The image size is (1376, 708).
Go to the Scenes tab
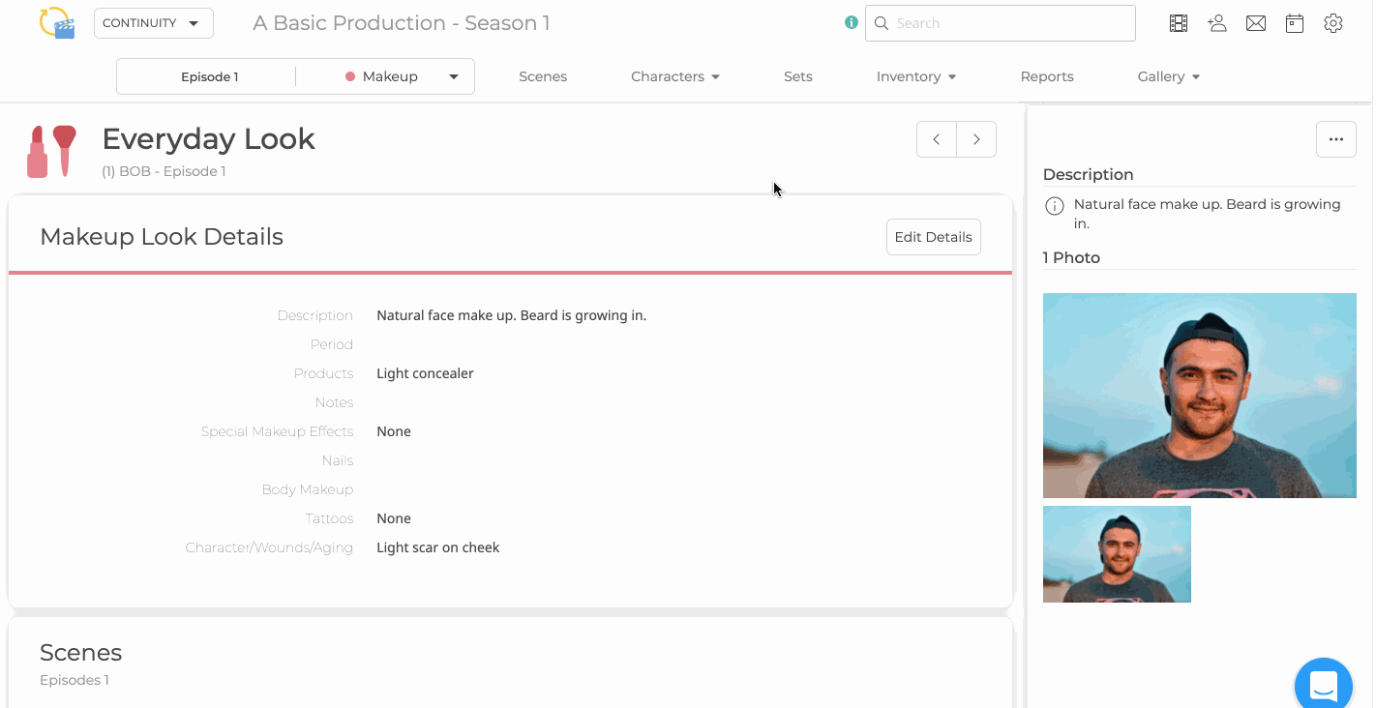(543, 76)
